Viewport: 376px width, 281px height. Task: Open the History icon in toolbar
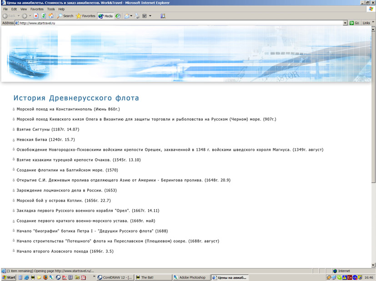coord(118,16)
